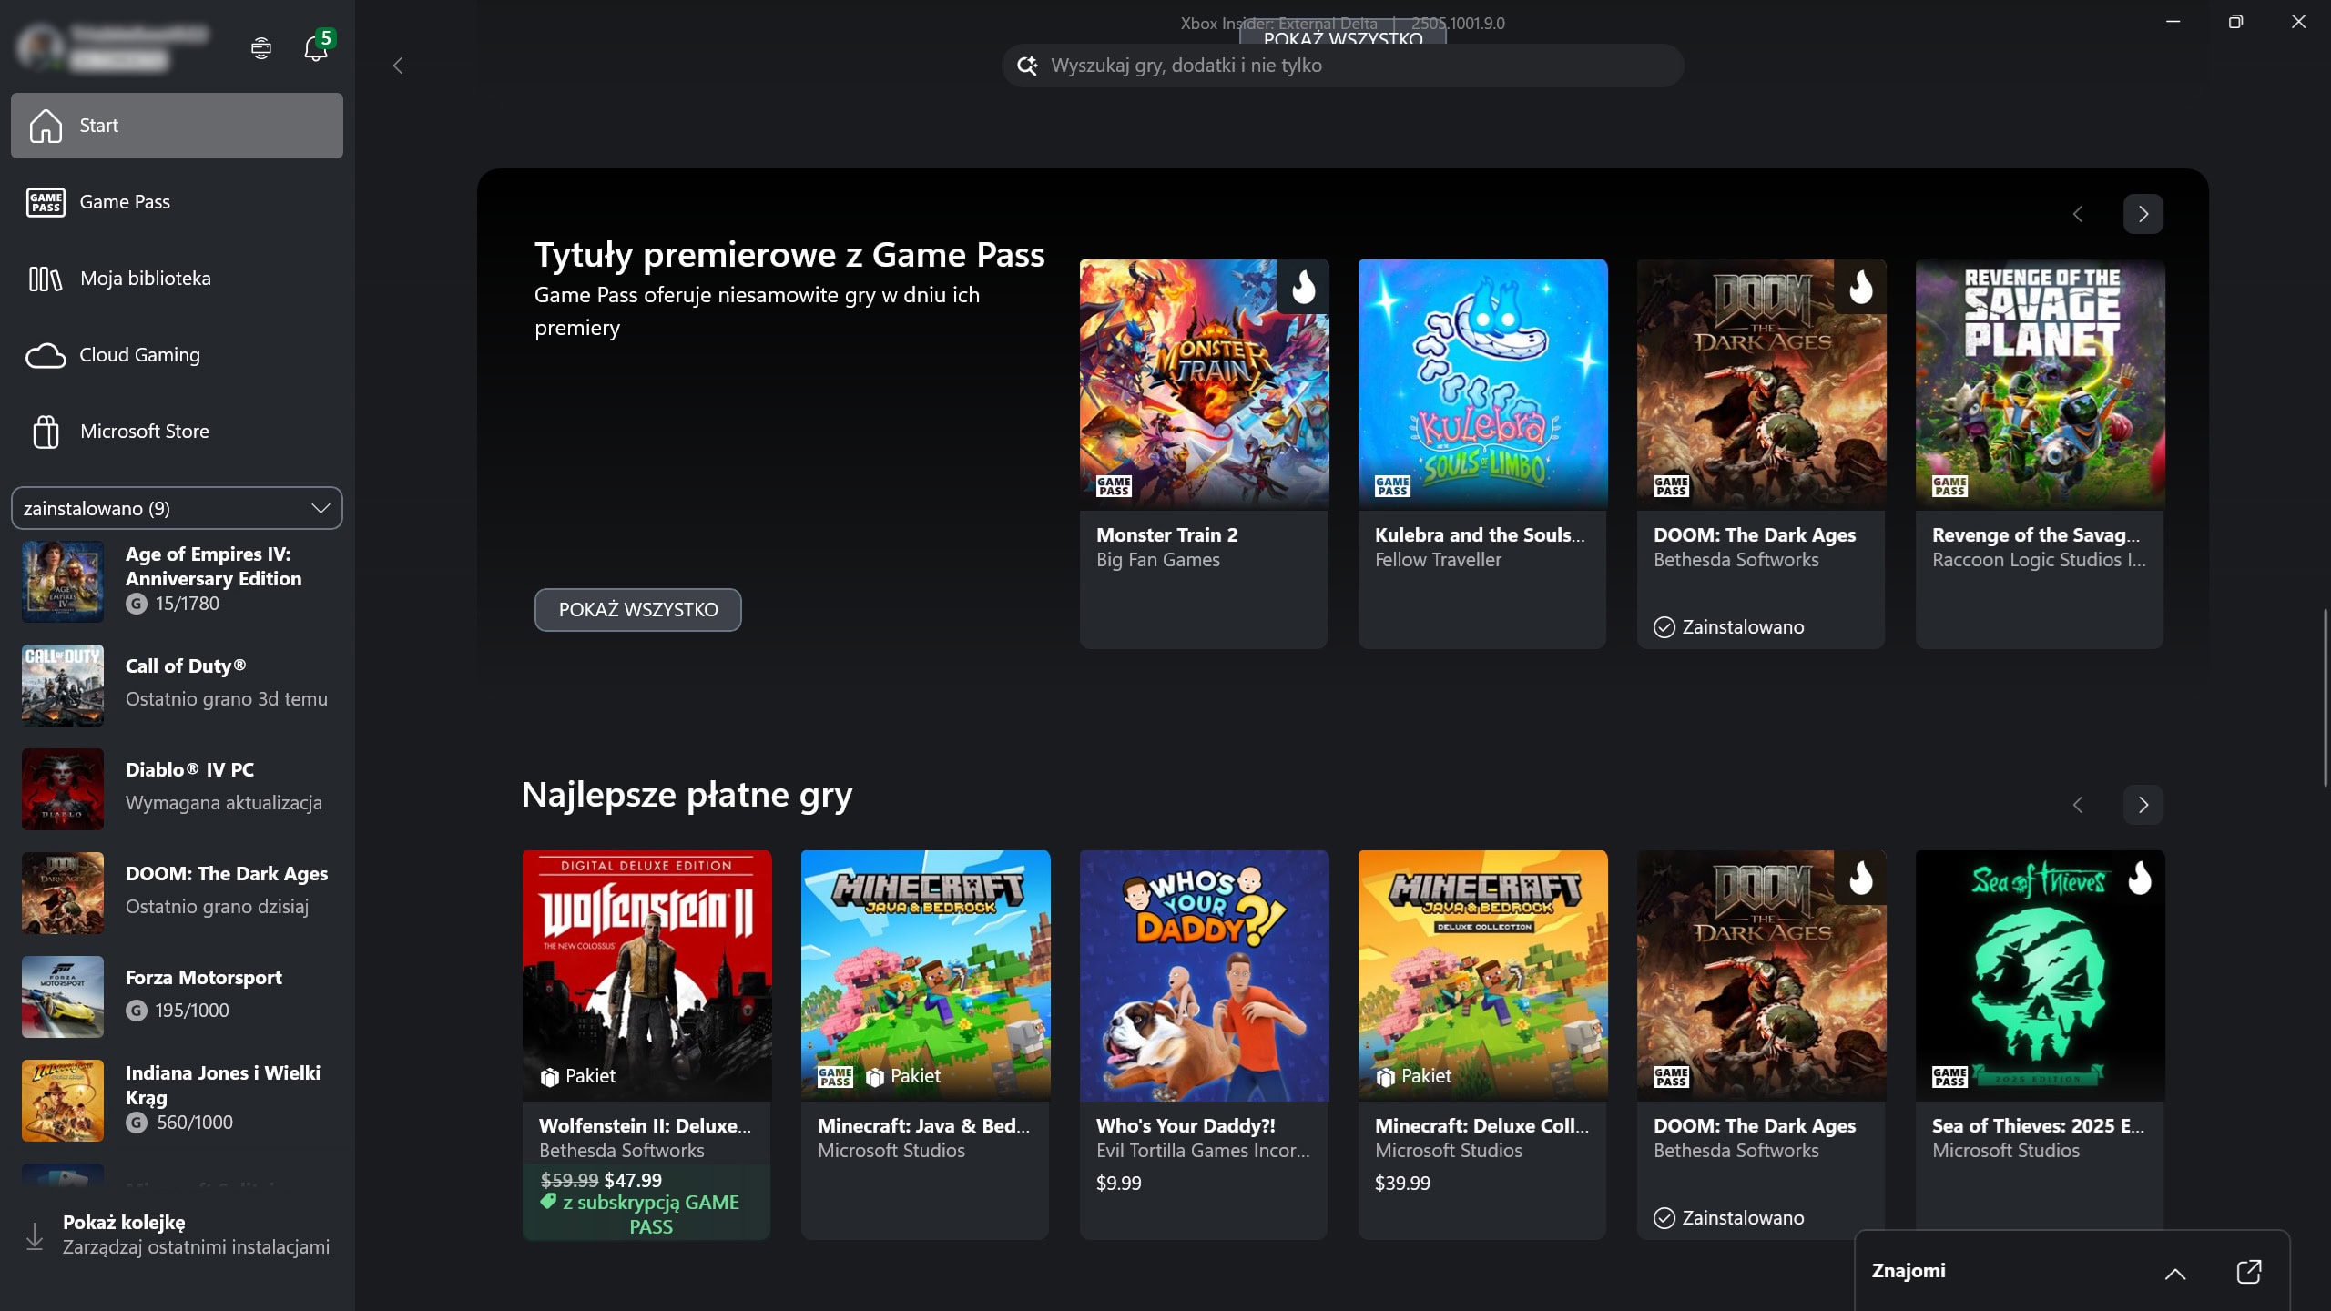Click 'Big Fan Games' publisher text
This screenshot has height=1311, width=2331.
1157,560
